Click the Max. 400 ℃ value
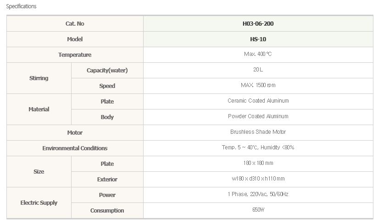This screenshot has width=378, height=224. tap(258, 54)
